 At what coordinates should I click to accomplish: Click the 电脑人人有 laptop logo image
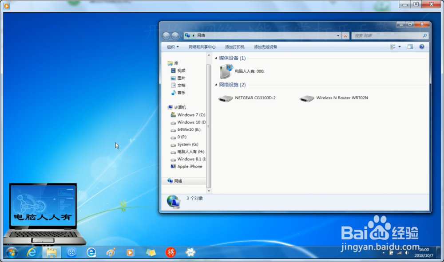coord(44,214)
